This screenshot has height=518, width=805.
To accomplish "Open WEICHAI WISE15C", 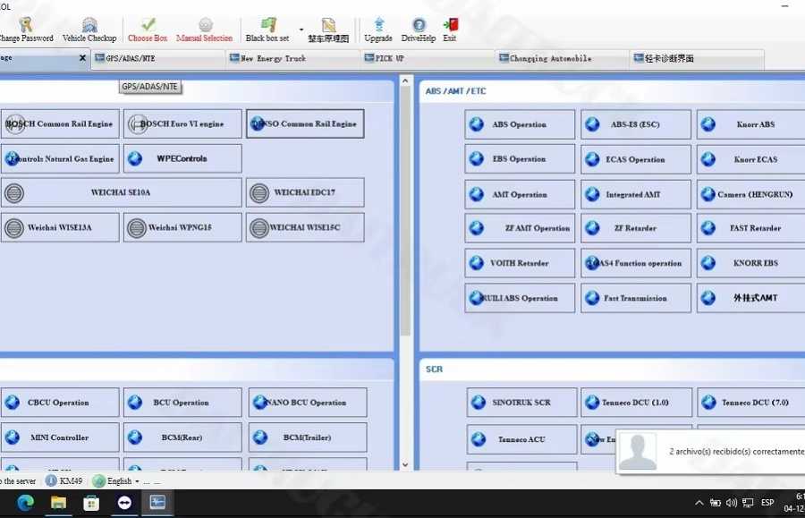I will click(305, 227).
